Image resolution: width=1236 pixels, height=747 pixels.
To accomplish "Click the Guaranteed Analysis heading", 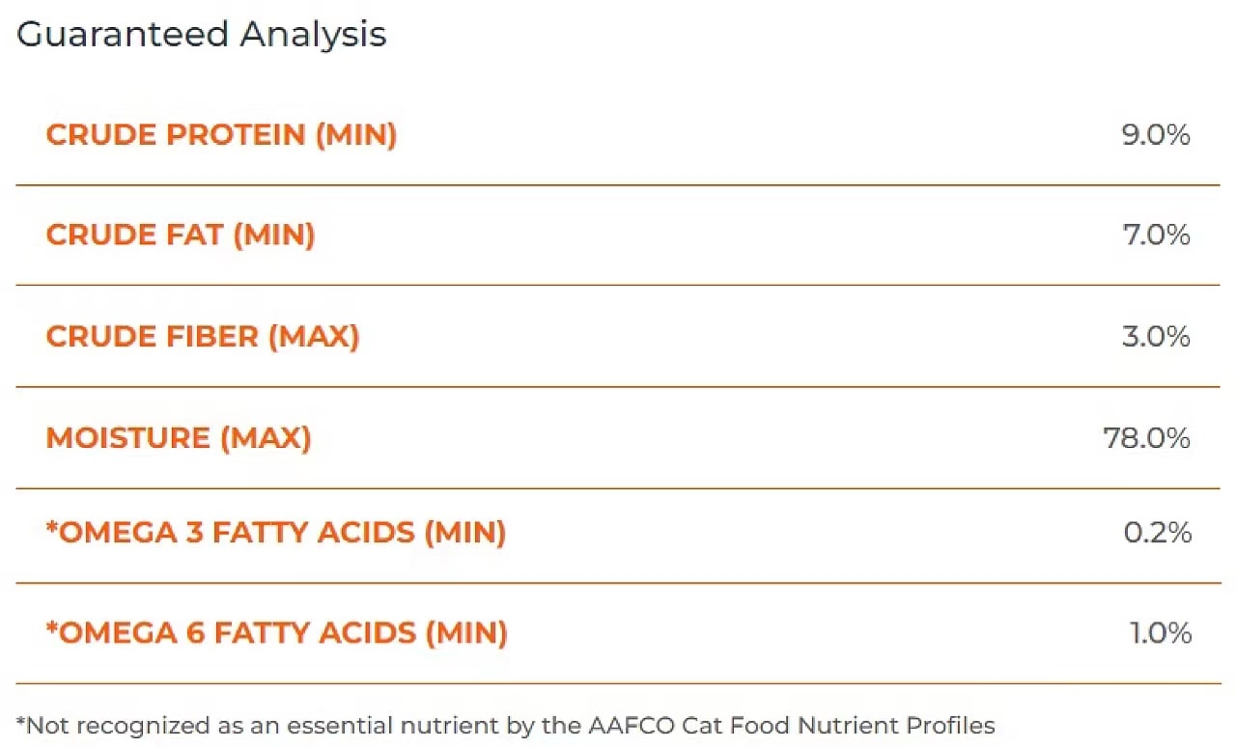I will pos(201,35).
